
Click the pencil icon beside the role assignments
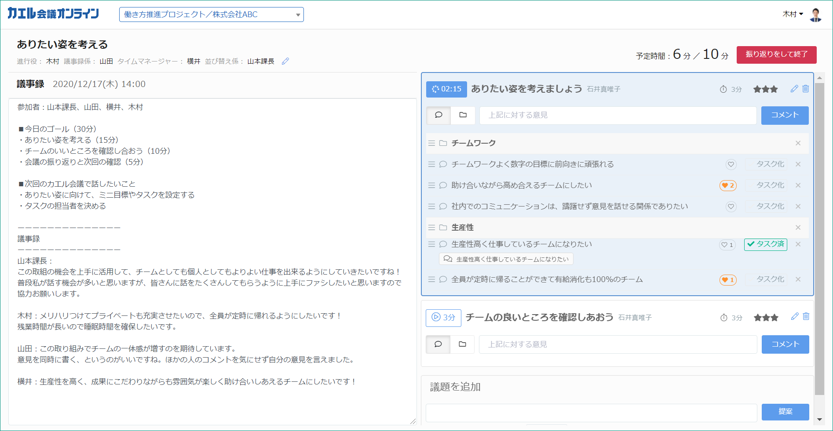[x=285, y=61]
